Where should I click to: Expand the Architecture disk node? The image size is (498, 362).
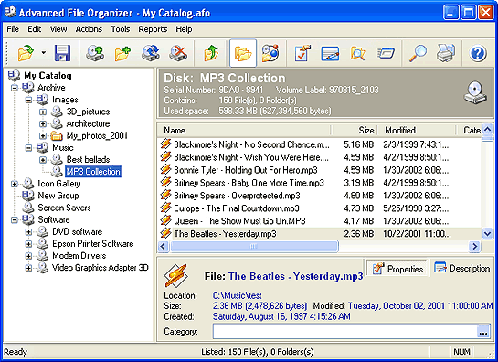43,124
